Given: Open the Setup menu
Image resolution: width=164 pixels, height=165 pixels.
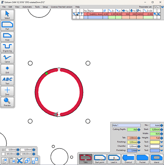Looking at the screenshot, I should click(x=45, y=7).
